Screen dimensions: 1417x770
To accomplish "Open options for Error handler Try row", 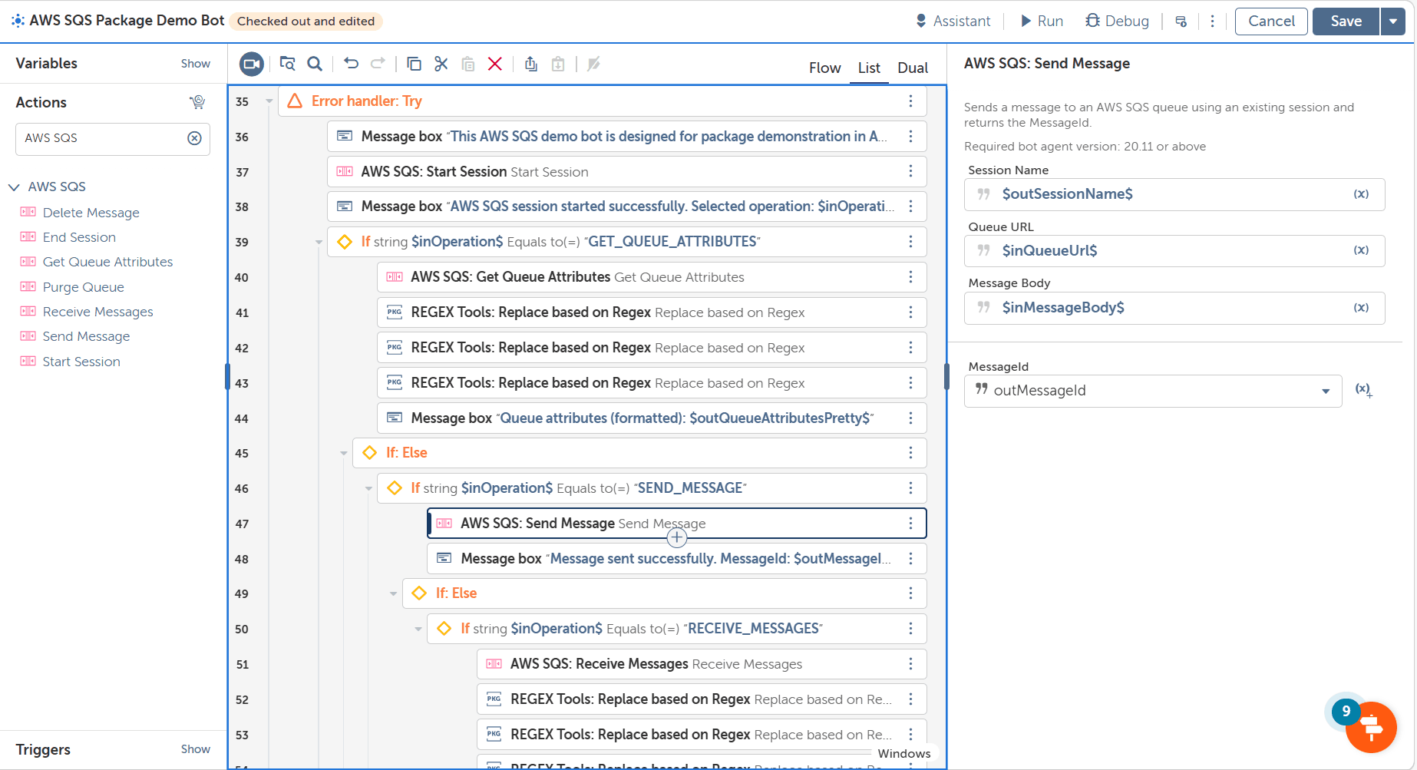I will (x=910, y=101).
